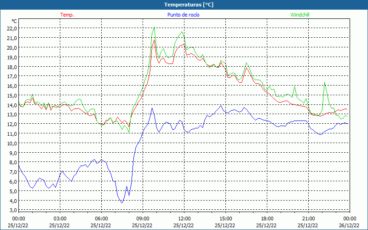Click the 15:00 time label on x-axis
The image size is (368, 230).
[225, 219]
